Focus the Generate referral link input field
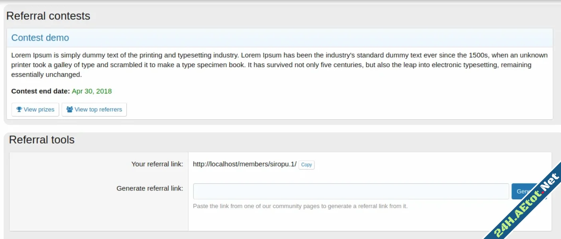This screenshot has width=561, height=239. (x=351, y=191)
